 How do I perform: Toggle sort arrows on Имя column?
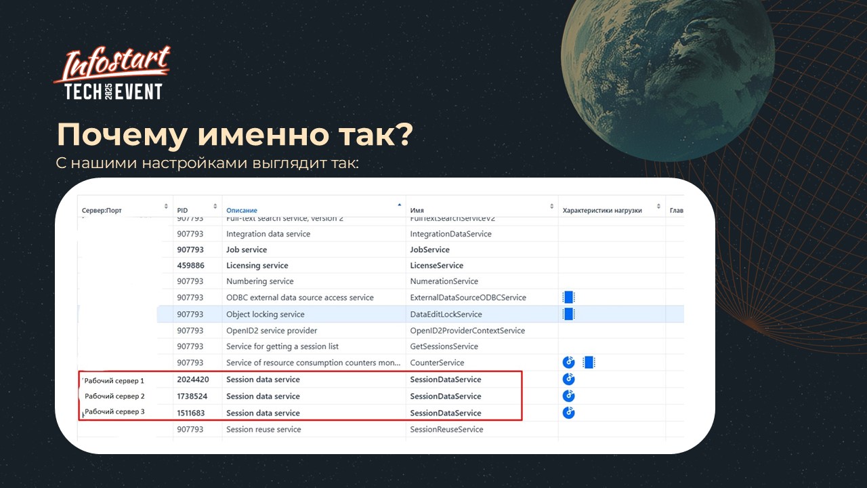pyautogui.click(x=551, y=207)
